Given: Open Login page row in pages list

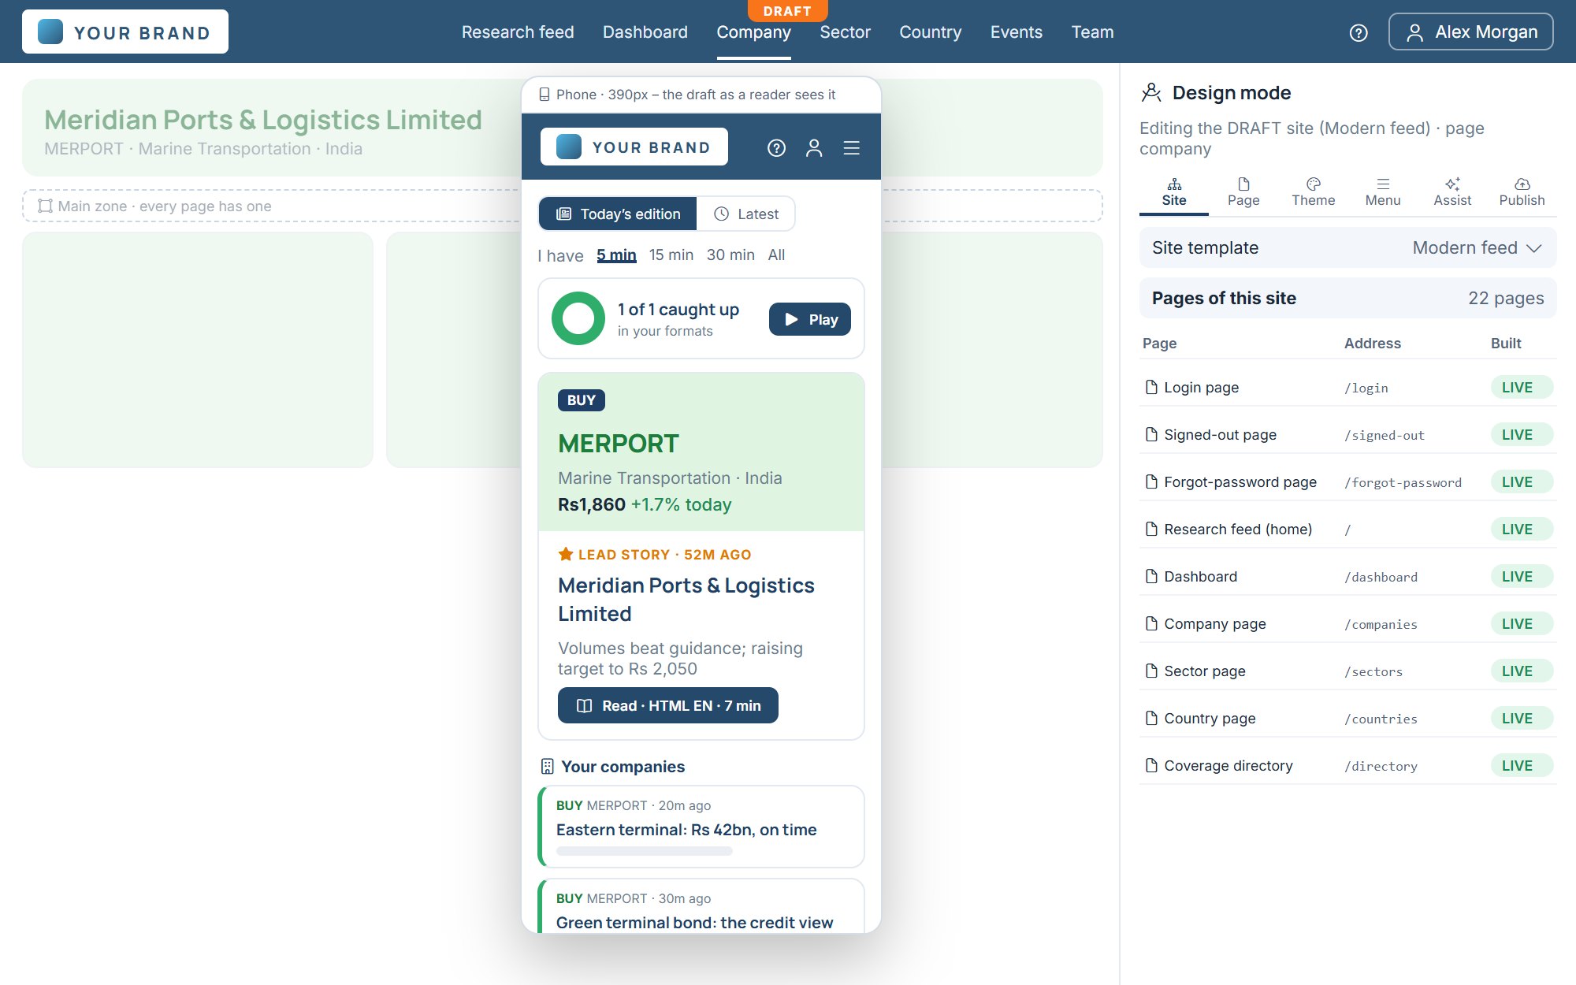Looking at the screenshot, I should (1348, 387).
